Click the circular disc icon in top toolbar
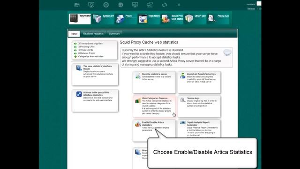 click(x=106, y=5)
